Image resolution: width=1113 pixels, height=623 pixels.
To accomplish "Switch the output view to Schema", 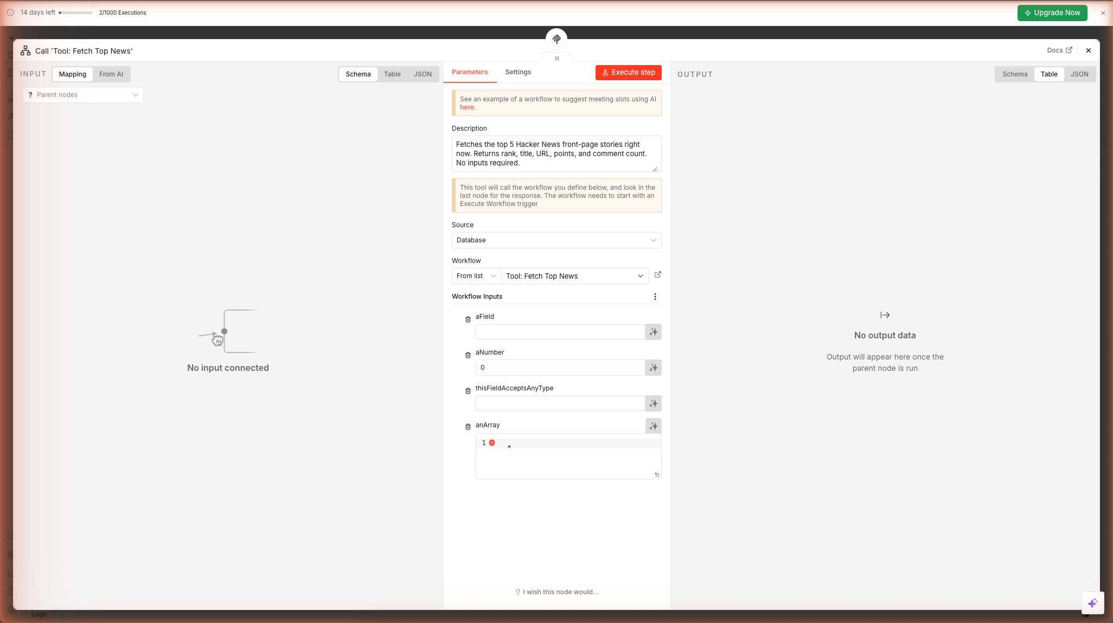I will (x=1014, y=74).
